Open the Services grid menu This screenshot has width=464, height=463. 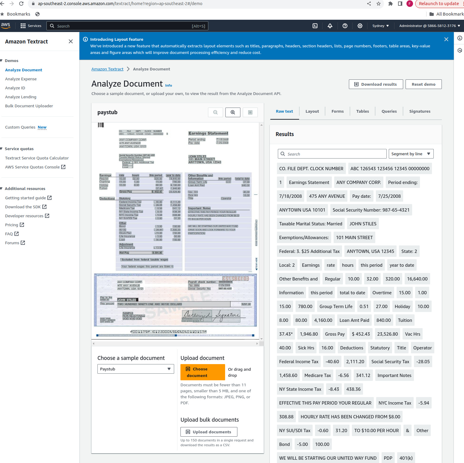tap(31, 26)
